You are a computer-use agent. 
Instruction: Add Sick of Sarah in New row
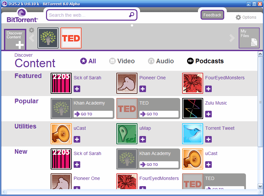[77, 165]
